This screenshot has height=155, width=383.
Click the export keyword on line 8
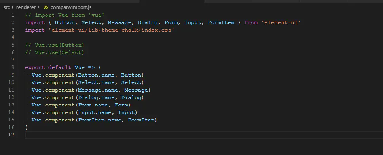tap(35, 67)
